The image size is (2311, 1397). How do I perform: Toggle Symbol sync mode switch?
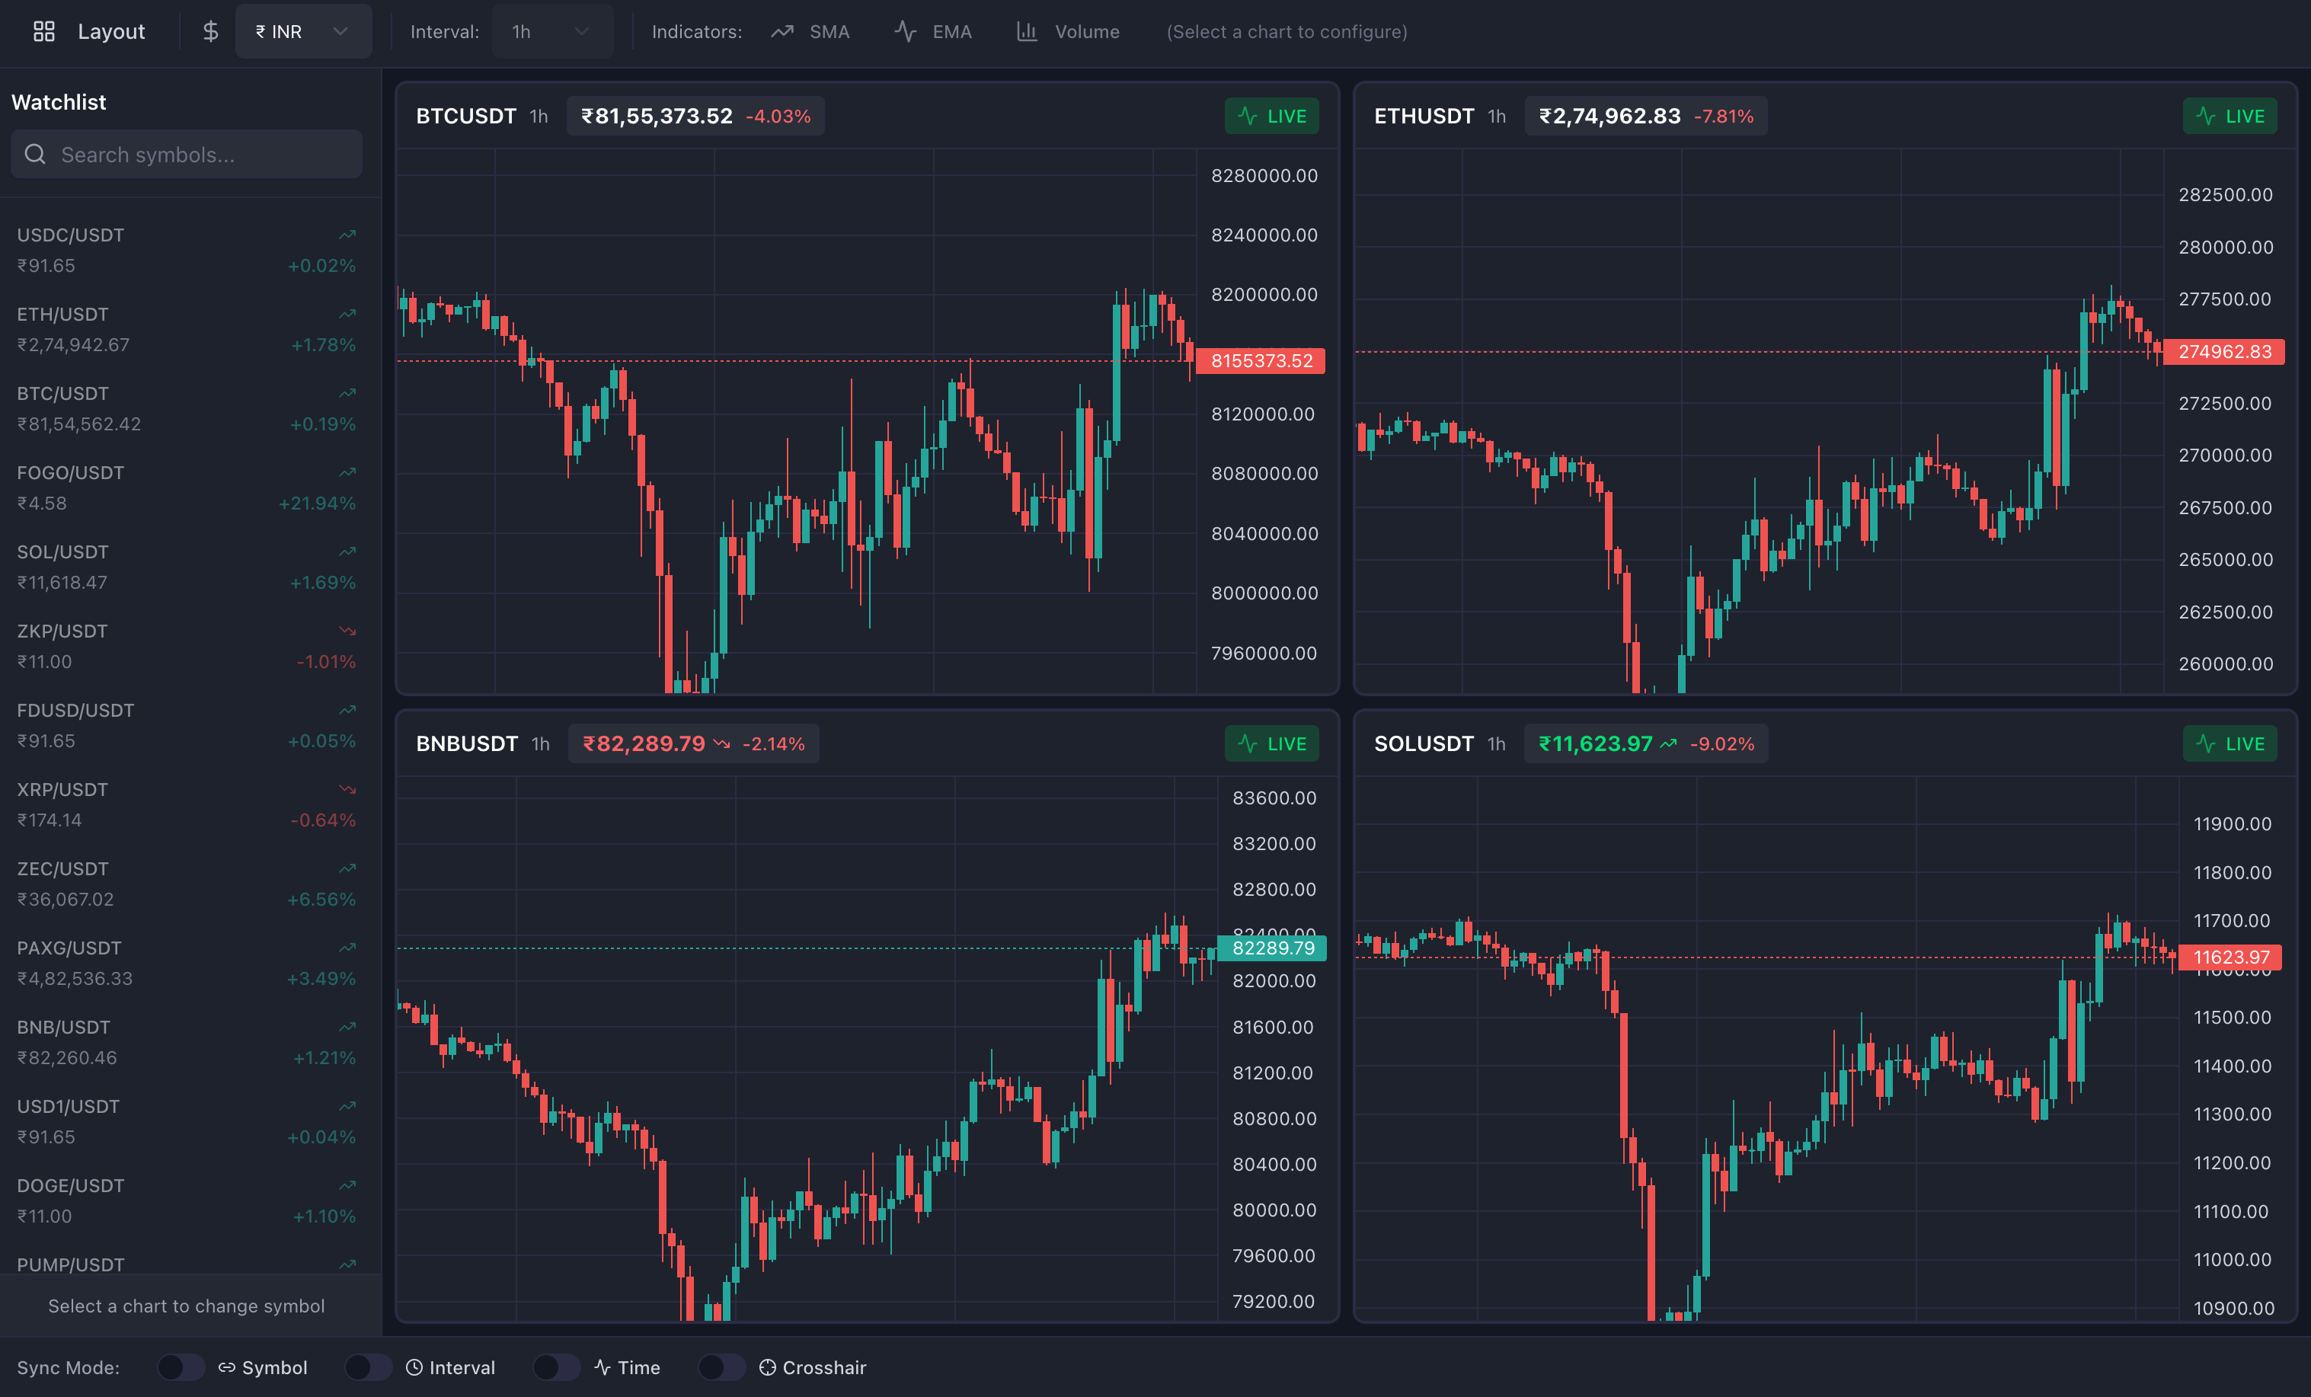pos(180,1367)
